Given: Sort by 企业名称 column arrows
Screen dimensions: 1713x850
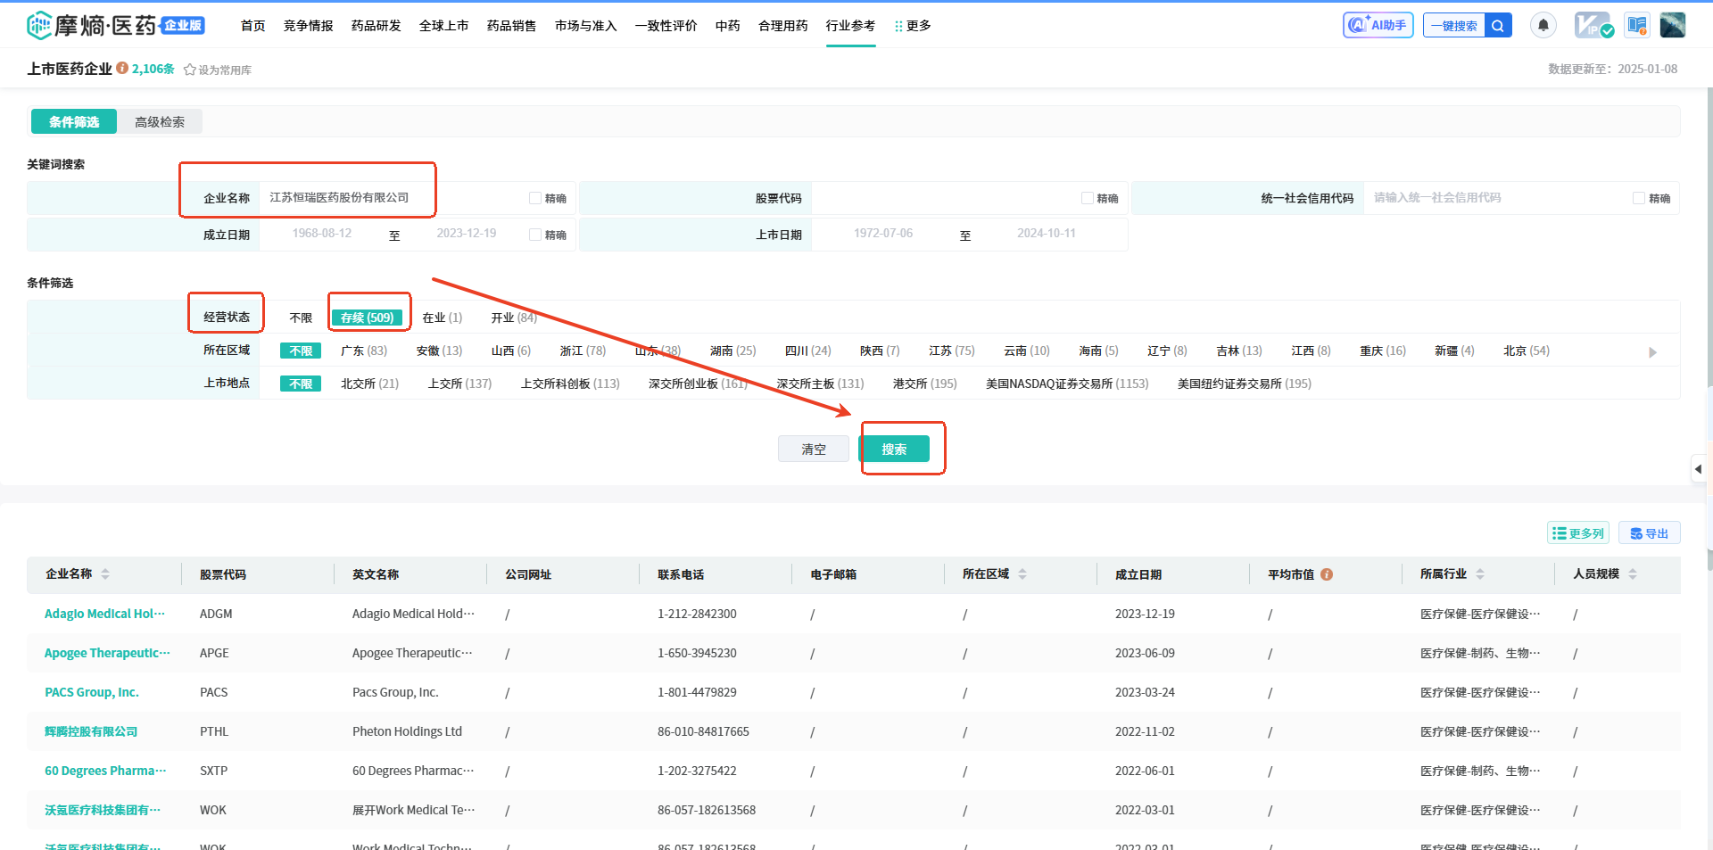Looking at the screenshot, I should [x=105, y=574].
